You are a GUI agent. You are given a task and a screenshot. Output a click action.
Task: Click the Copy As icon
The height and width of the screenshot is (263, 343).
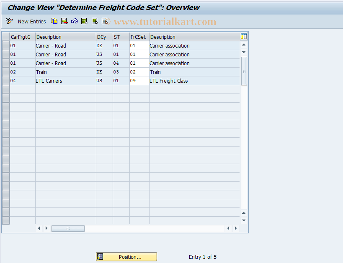pyautogui.click(x=54, y=21)
